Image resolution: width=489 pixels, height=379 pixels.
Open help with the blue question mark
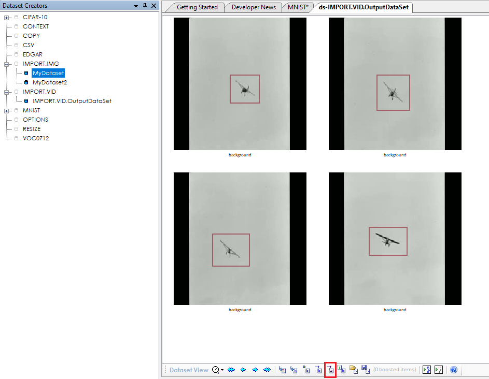pyautogui.click(x=454, y=370)
